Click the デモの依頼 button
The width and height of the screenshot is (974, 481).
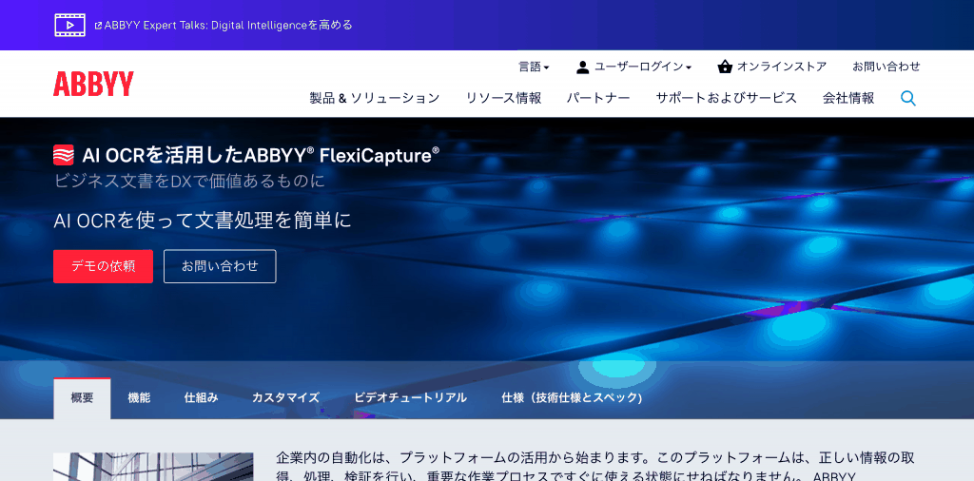(x=103, y=266)
